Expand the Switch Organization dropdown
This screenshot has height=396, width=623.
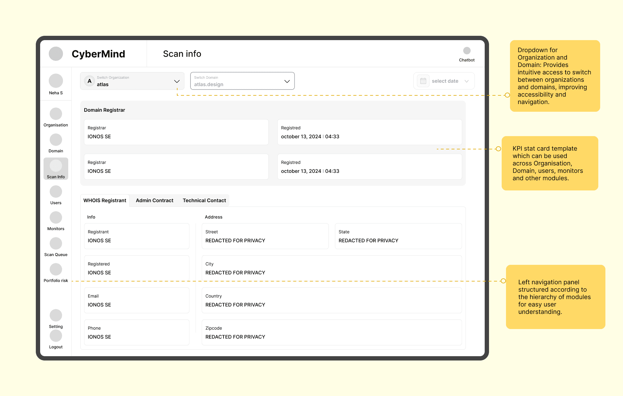(177, 81)
